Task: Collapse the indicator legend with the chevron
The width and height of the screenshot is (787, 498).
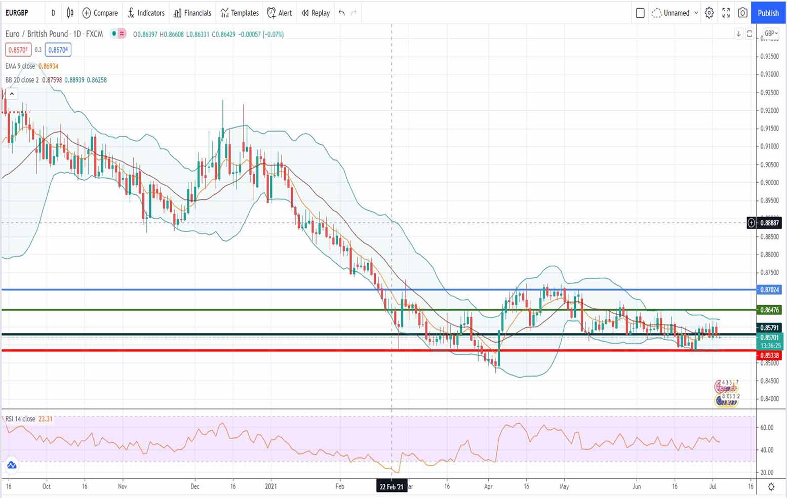Action: tap(12, 94)
